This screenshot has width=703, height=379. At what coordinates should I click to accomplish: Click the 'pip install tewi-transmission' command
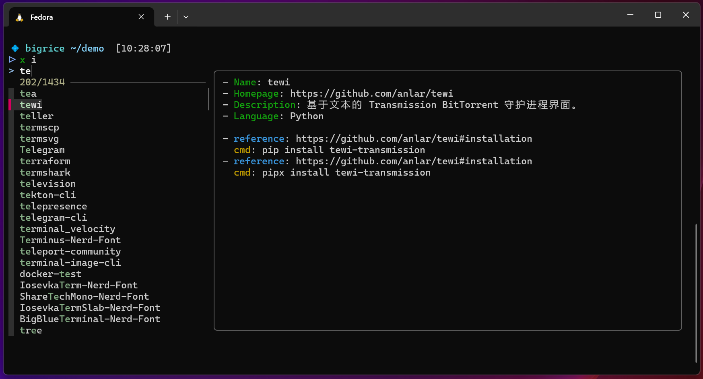(343, 150)
